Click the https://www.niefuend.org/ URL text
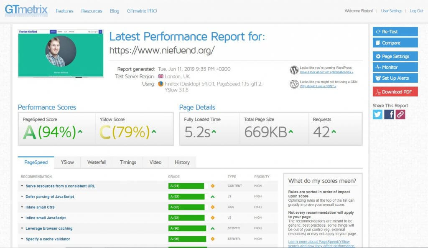The height and width of the screenshot is (248, 428). click(x=162, y=51)
